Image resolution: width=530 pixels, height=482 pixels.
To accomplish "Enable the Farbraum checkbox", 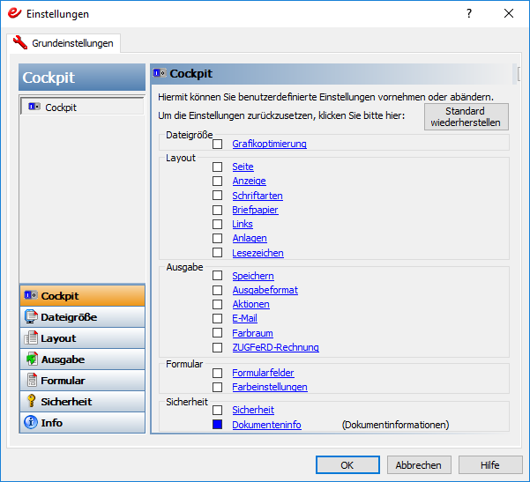I will 217,333.
